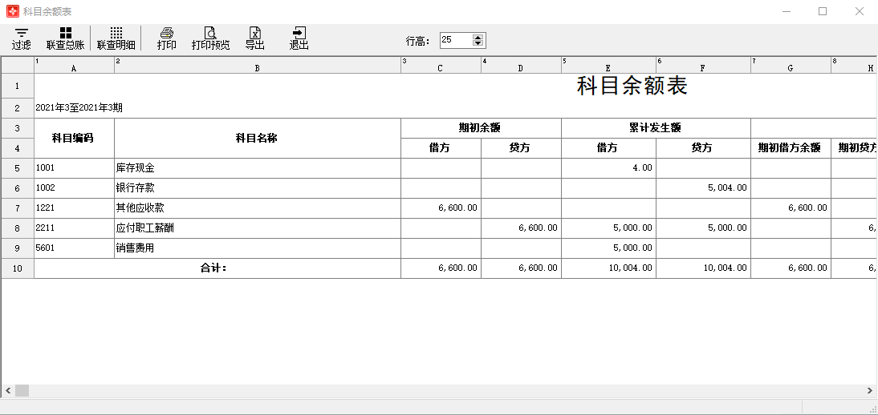
Task: Decrease row height with stepper down arrow
Action: click(x=478, y=43)
